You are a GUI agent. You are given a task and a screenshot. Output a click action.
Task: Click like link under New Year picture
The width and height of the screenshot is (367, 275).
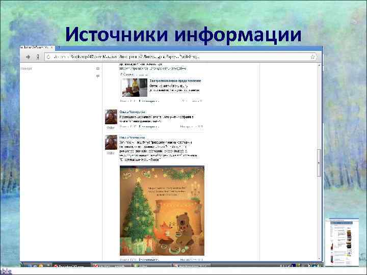point(191,260)
